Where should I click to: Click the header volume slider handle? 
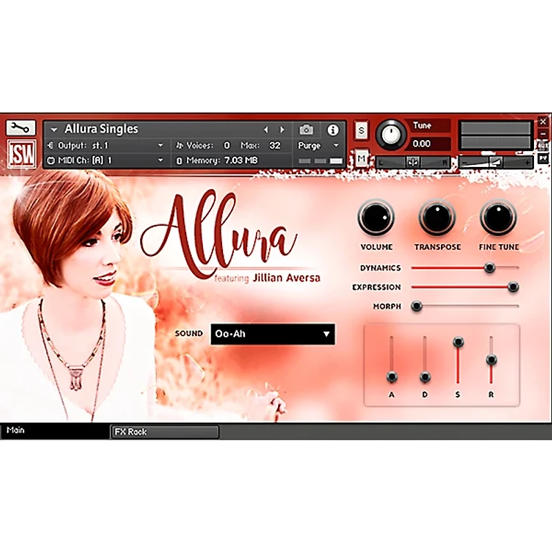(x=496, y=162)
